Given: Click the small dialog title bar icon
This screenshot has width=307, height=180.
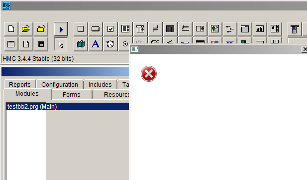Looking at the screenshot, I should click(135, 49).
